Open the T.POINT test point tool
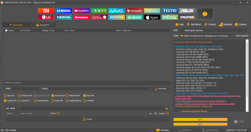 [210, 24]
